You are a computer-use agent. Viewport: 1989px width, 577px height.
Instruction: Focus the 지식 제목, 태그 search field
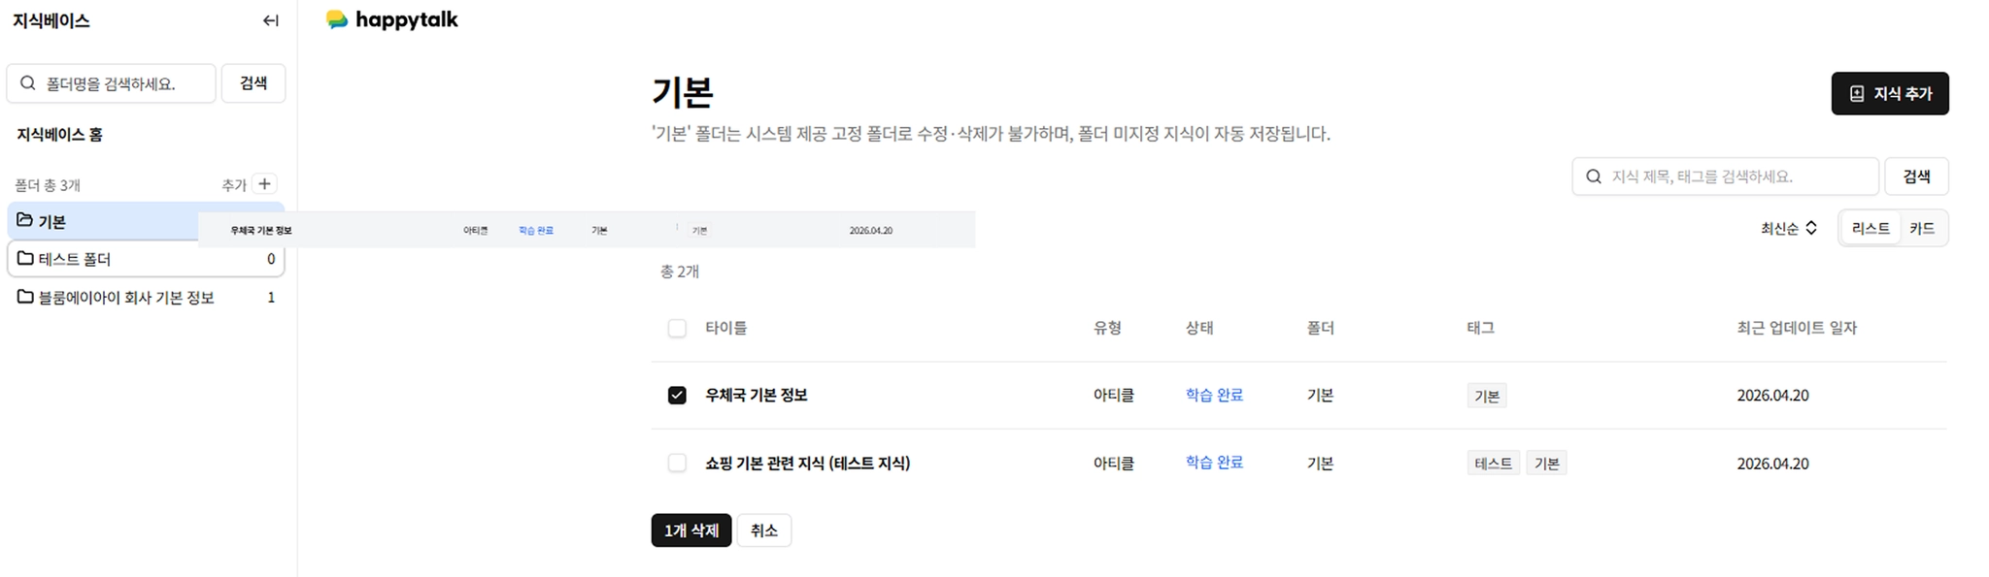(x=1725, y=176)
